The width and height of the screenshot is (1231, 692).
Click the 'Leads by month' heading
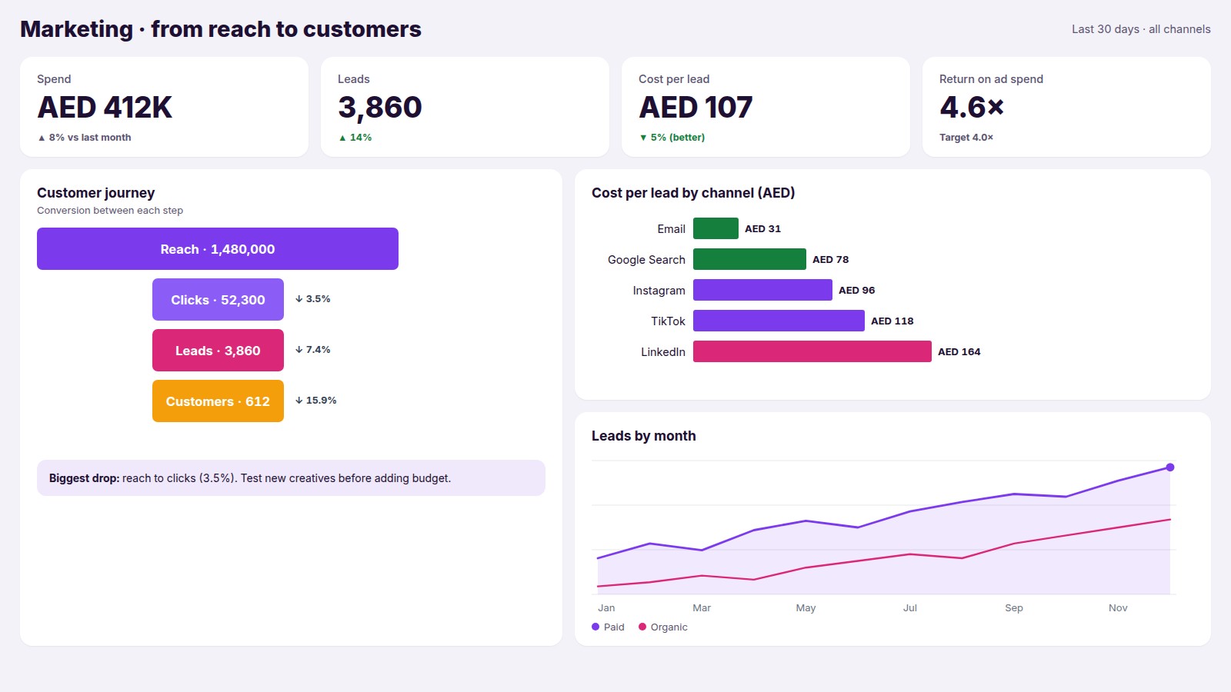coord(644,436)
